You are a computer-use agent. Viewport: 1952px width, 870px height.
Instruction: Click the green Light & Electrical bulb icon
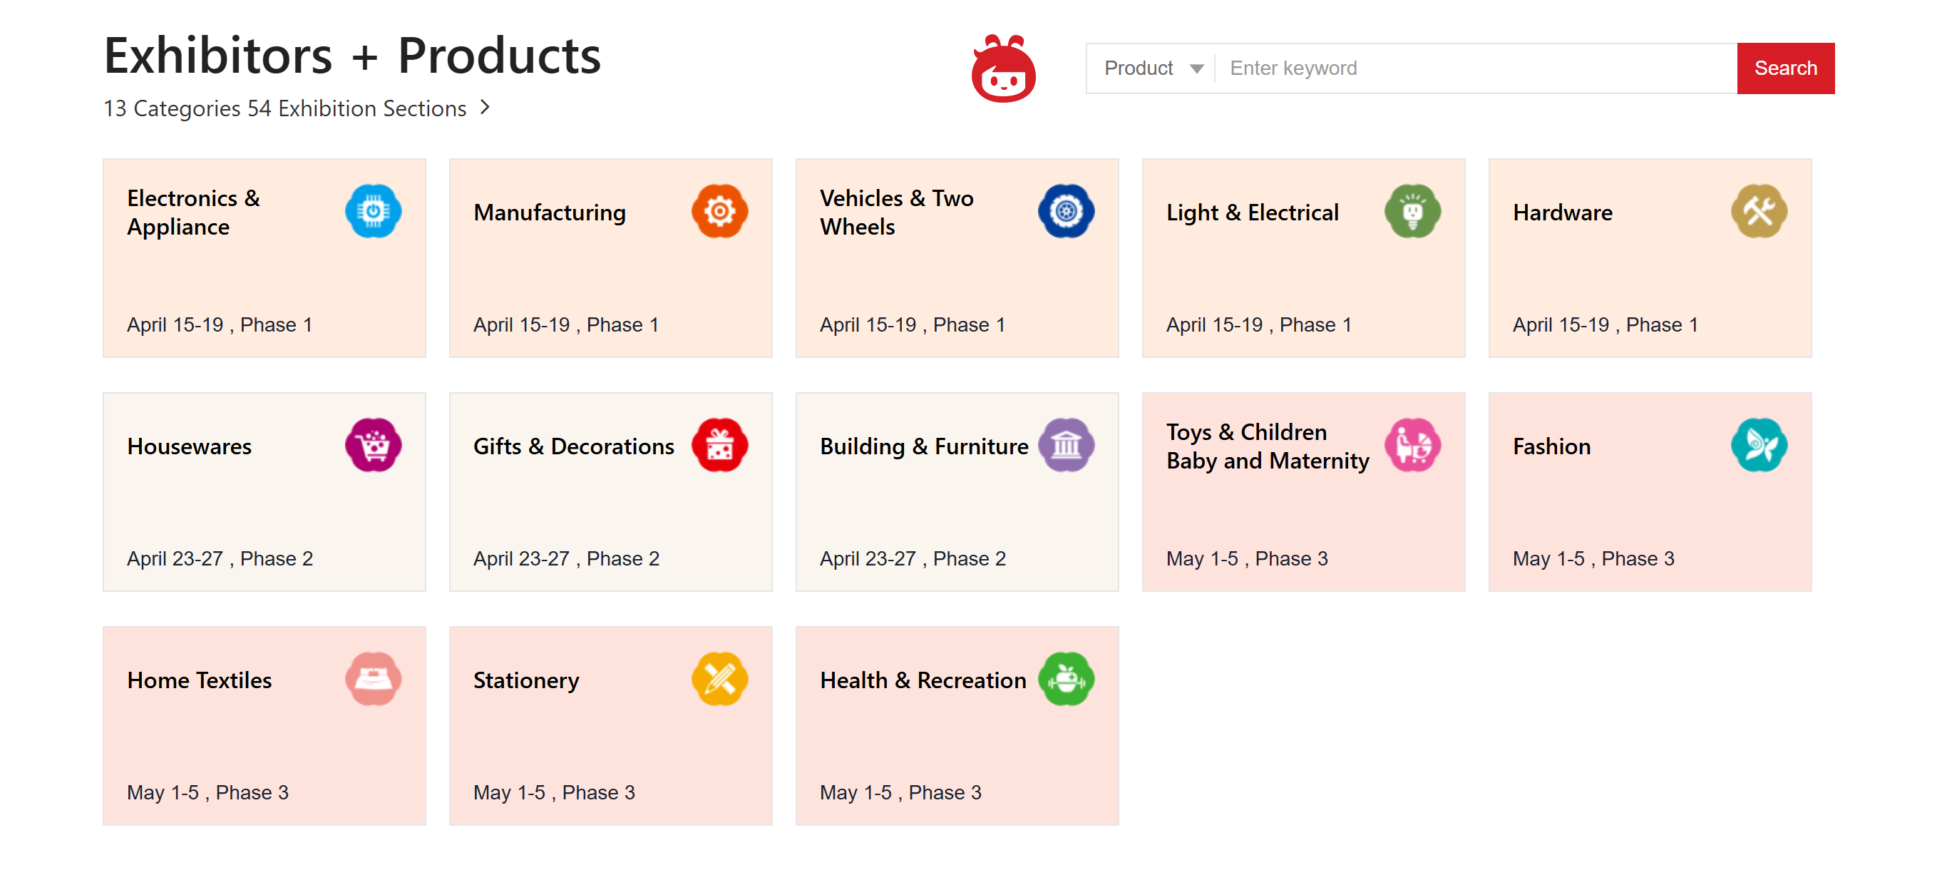pos(1412,211)
